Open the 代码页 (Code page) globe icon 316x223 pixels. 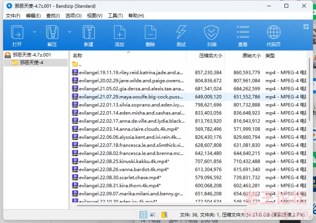coord(273,32)
